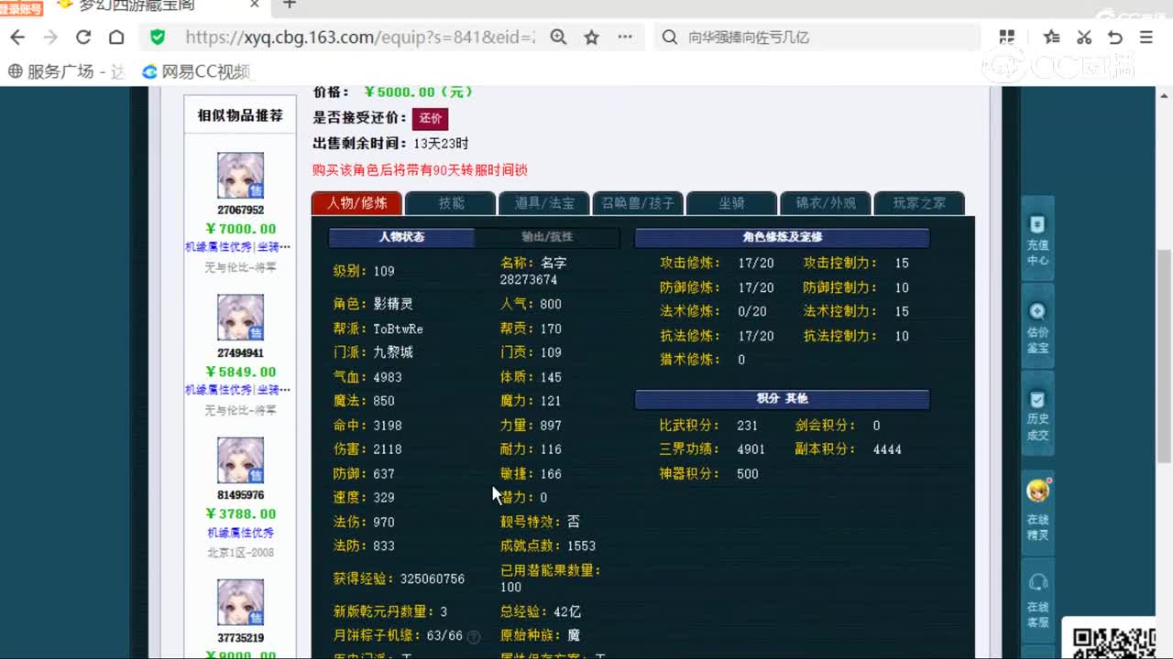Go back to the previous page

coord(17,38)
